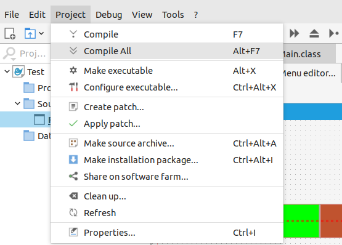Open the Properties... menu item
The height and width of the screenshot is (245, 342).
[x=167, y=232]
